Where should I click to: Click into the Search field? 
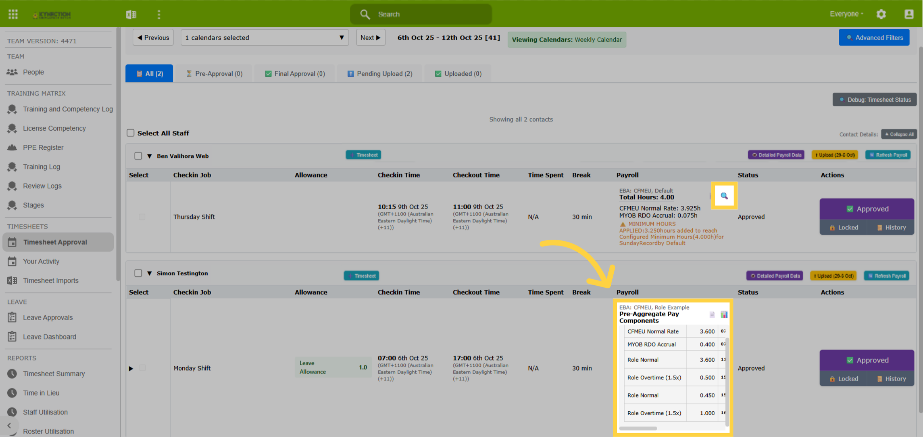(x=421, y=14)
